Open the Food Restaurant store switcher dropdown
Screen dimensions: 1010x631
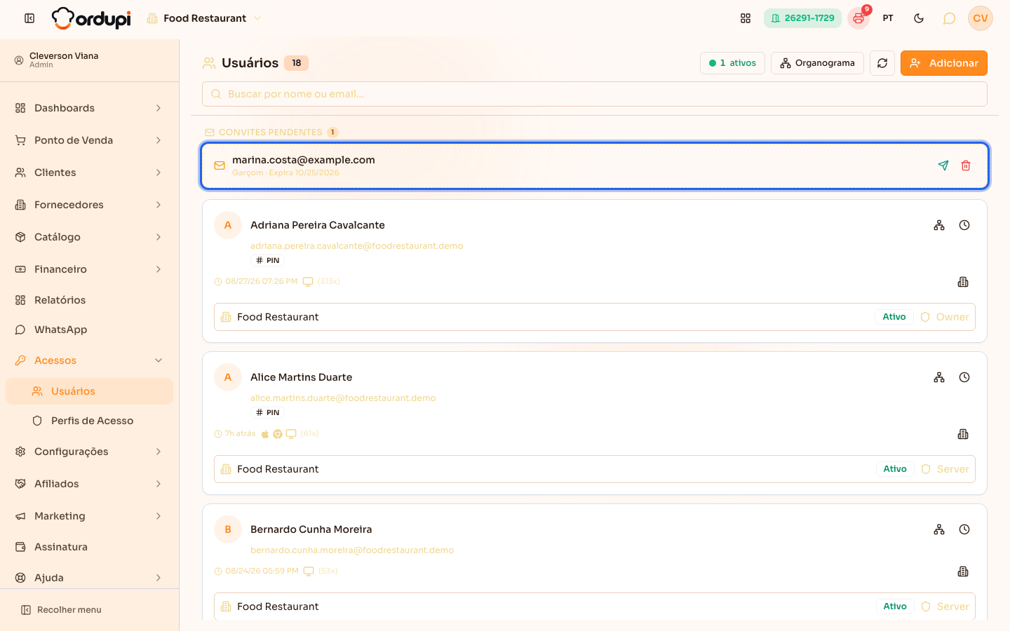204,18
